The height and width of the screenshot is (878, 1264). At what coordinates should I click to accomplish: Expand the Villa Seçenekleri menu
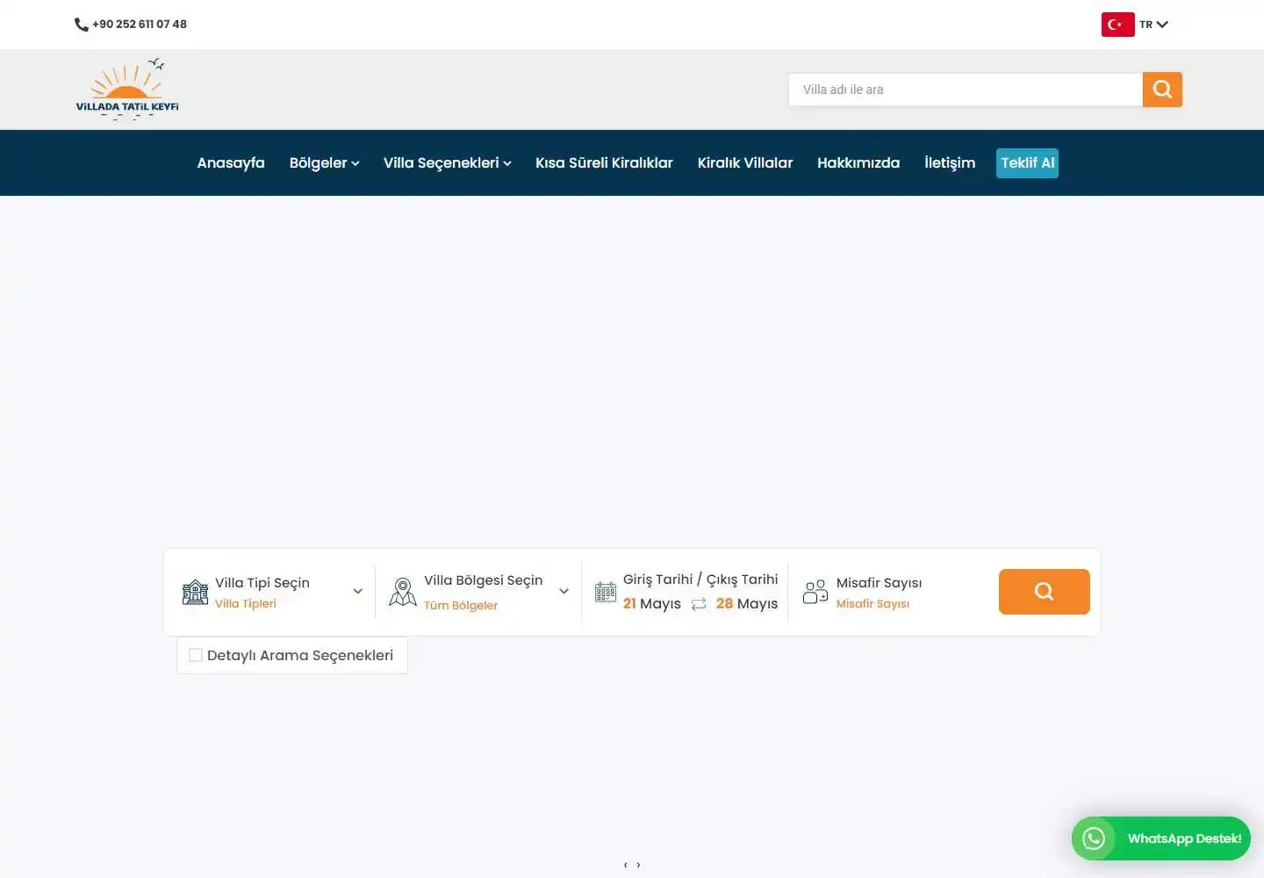point(447,162)
